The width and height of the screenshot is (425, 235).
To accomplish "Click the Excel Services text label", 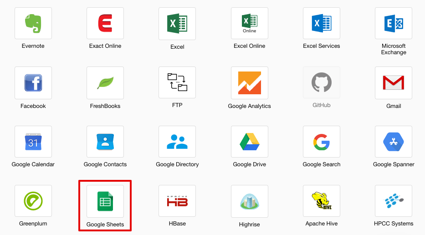I will coord(322,46).
